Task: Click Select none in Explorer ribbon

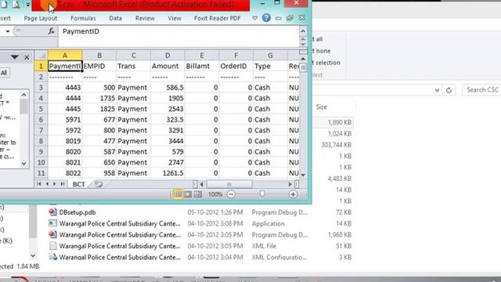Action: pos(321,51)
